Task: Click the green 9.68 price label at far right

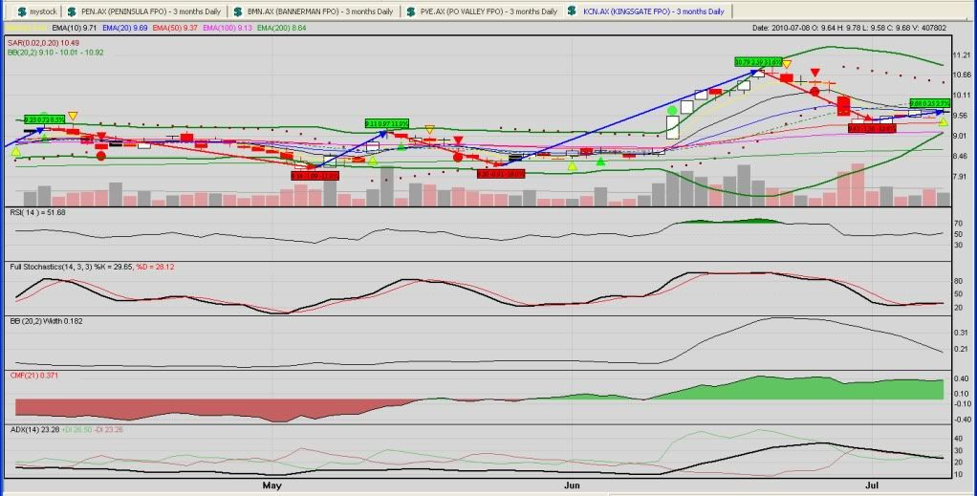Action: (927, 103)
